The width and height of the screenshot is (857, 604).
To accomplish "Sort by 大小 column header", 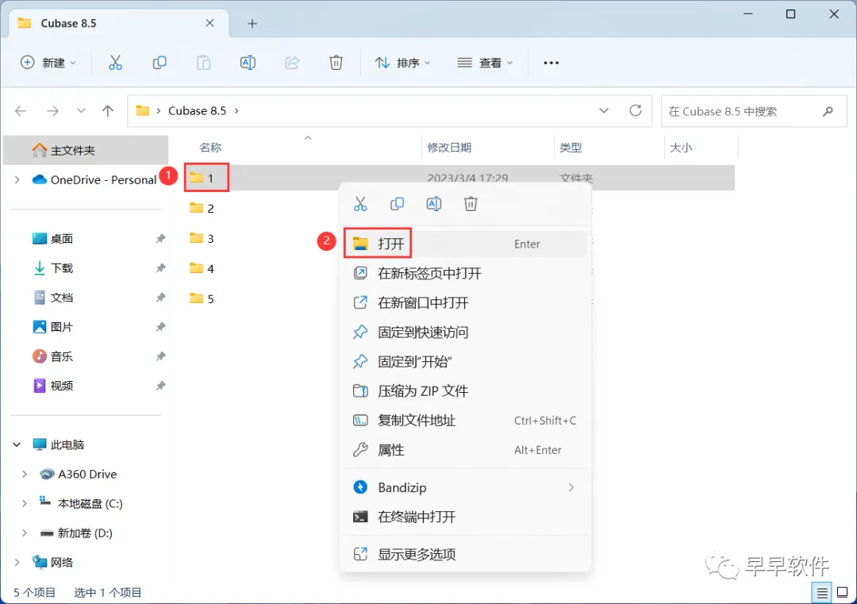I will (x=681, y=148).
